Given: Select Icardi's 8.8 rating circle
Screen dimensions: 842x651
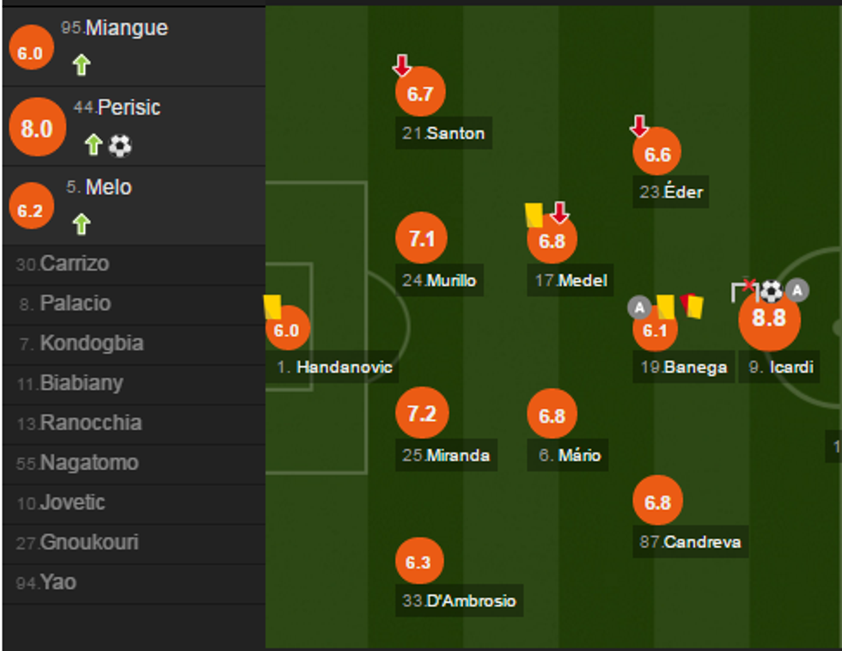Looking at the screenshot, I should click(x=769, y=319).
